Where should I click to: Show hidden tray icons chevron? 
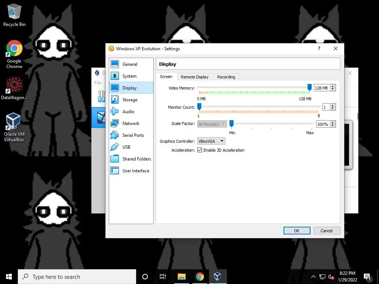[x=313, y=277]
